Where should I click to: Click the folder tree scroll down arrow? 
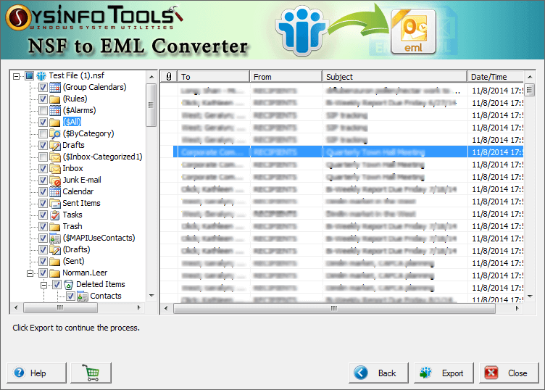click(x=151, y=296)
